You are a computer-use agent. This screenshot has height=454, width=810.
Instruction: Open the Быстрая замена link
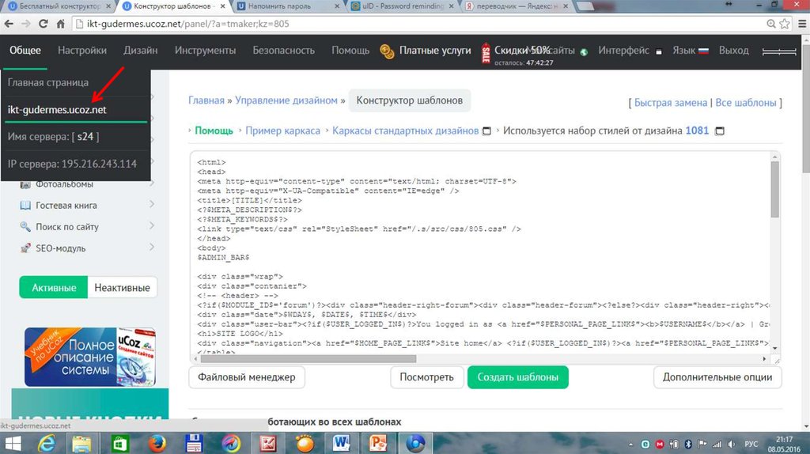pyautogui.click(x=671, y=103)
